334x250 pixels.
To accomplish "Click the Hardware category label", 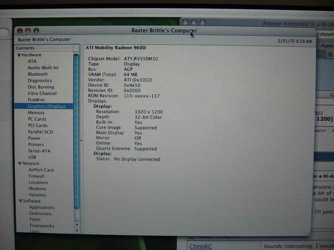I will point(32,55).
